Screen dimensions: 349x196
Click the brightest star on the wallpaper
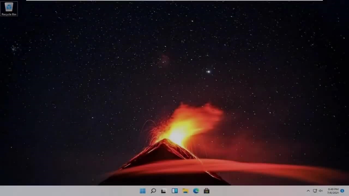(209, 72)
